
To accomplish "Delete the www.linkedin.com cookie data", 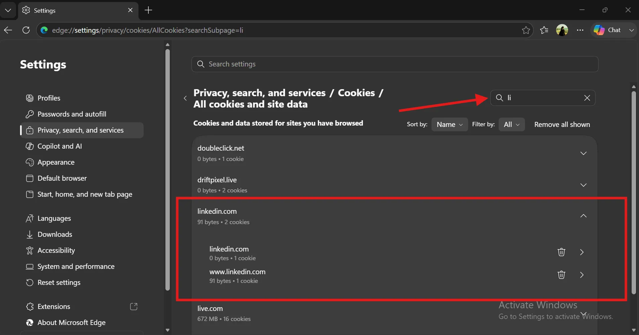I will tap(561, 275).
